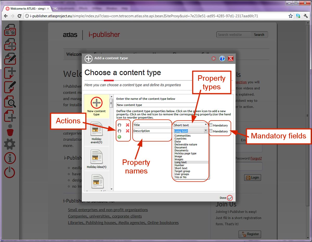Click the Done button in the dialog
Image resolution: width=312 pixels, height=242 pixels.
point(226,198)
